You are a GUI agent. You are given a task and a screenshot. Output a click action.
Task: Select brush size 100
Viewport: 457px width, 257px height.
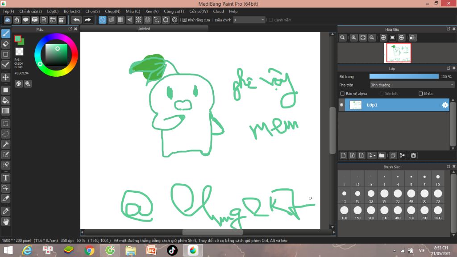coord(344,212)
